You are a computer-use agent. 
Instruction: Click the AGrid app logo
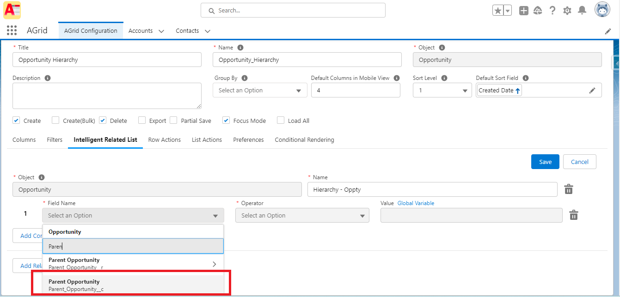pyautogui.click(x=12, y=10)
